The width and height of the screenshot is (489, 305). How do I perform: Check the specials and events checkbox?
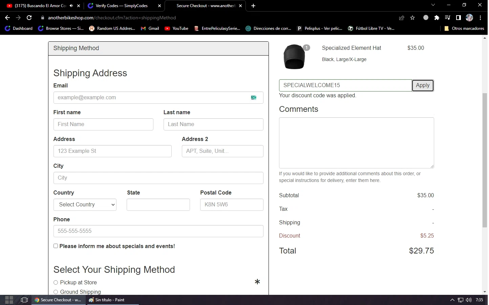click(56, 246)
